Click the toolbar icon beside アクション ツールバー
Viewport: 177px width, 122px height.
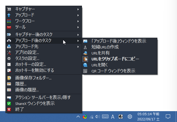(x=9, y=98)
